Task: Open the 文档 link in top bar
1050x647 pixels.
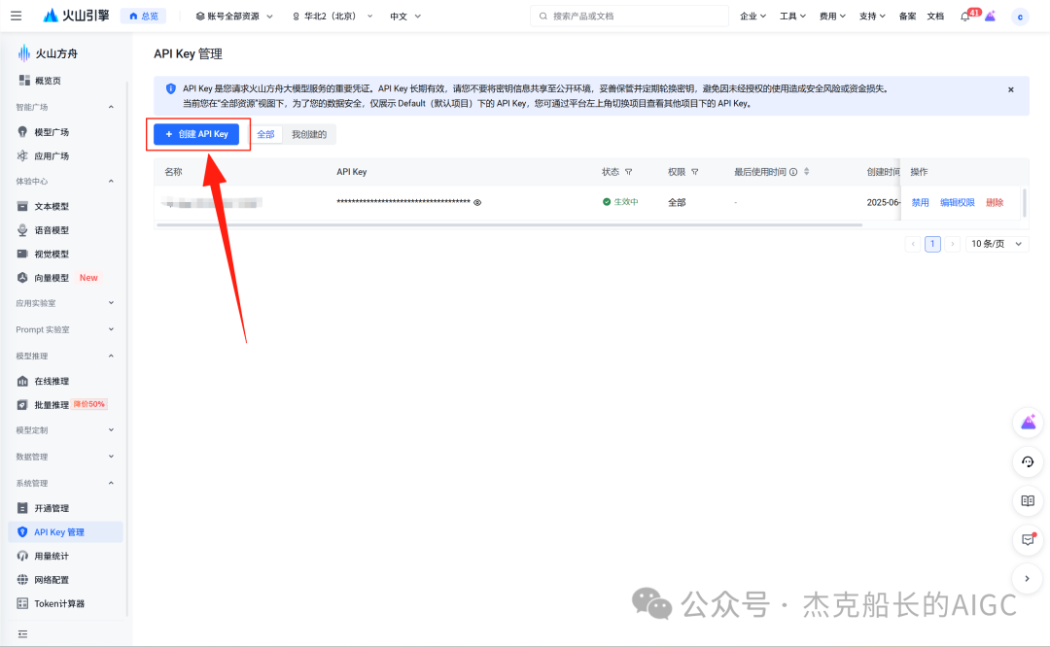Action: click(x=935, y=17)
